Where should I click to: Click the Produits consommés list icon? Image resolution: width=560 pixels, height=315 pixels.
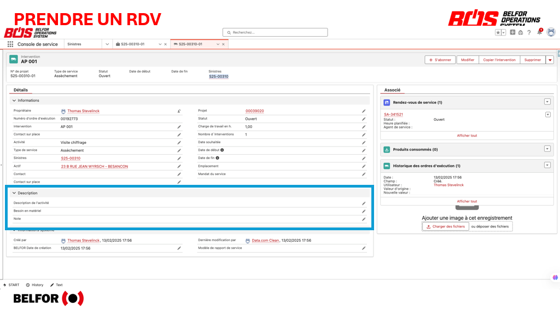click(x=387, y=150)
